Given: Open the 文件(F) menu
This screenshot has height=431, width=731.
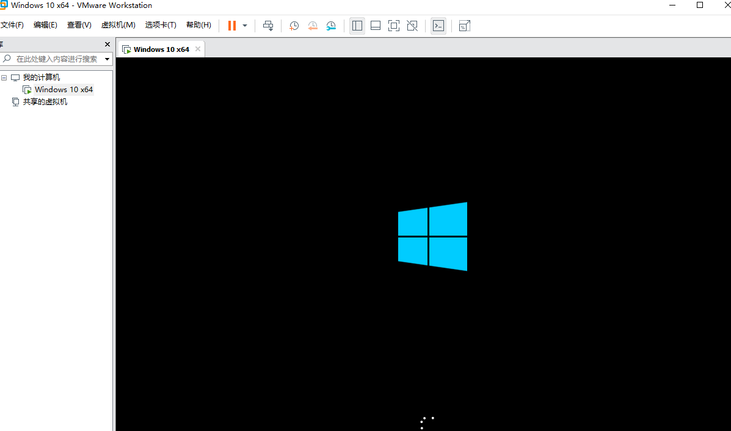Looking at the screenshot, I should pos(12,25).
